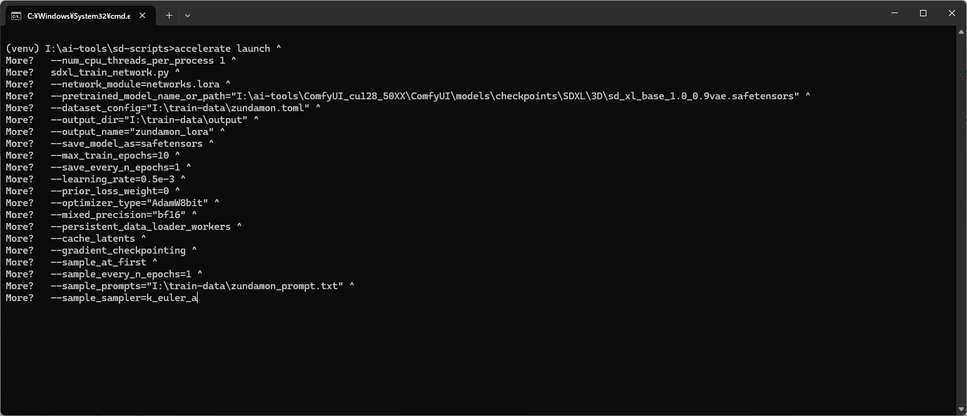This screenshot has width=967, height=416.
Task: Open a new terminal tab with plus icon
Action: pyautogui.click(x=169, y=16)
